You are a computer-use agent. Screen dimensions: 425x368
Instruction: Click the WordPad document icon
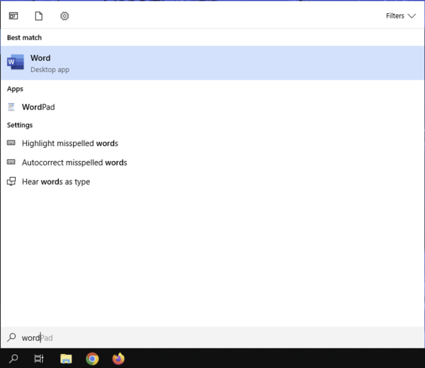11,107
